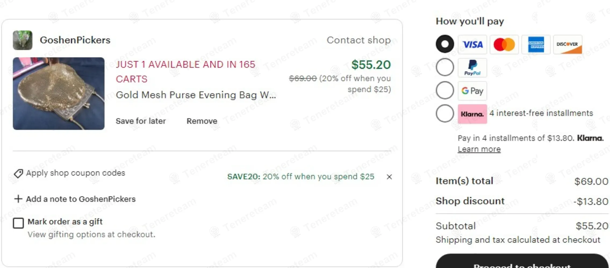The height and width of the screenshot is (268, 610).
Task: Select the credit card payment radio button
Action: 445,44
